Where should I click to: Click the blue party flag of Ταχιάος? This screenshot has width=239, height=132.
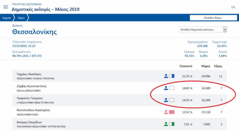[x=172, y=76]
